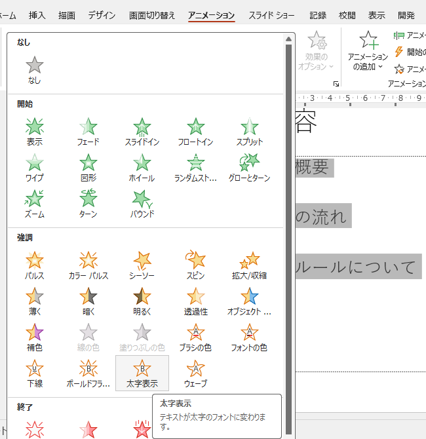Image resolution: width=426 pixels, height=439 pixels.
Task: Apply the スピン emphasis animation
Action: pyautogui.click(x=195, y=265)
